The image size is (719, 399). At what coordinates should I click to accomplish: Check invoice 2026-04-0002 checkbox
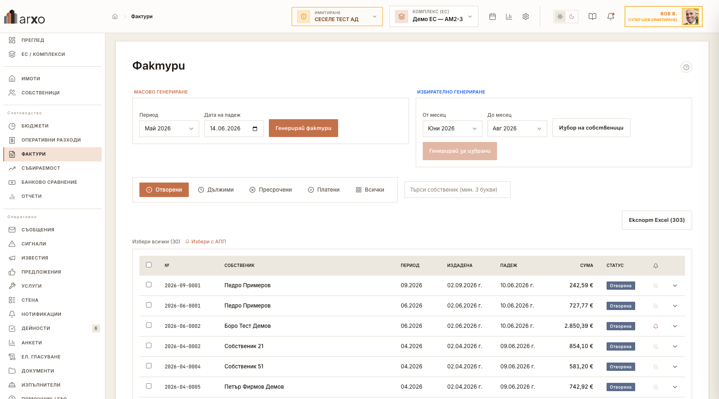pos(149,346)
